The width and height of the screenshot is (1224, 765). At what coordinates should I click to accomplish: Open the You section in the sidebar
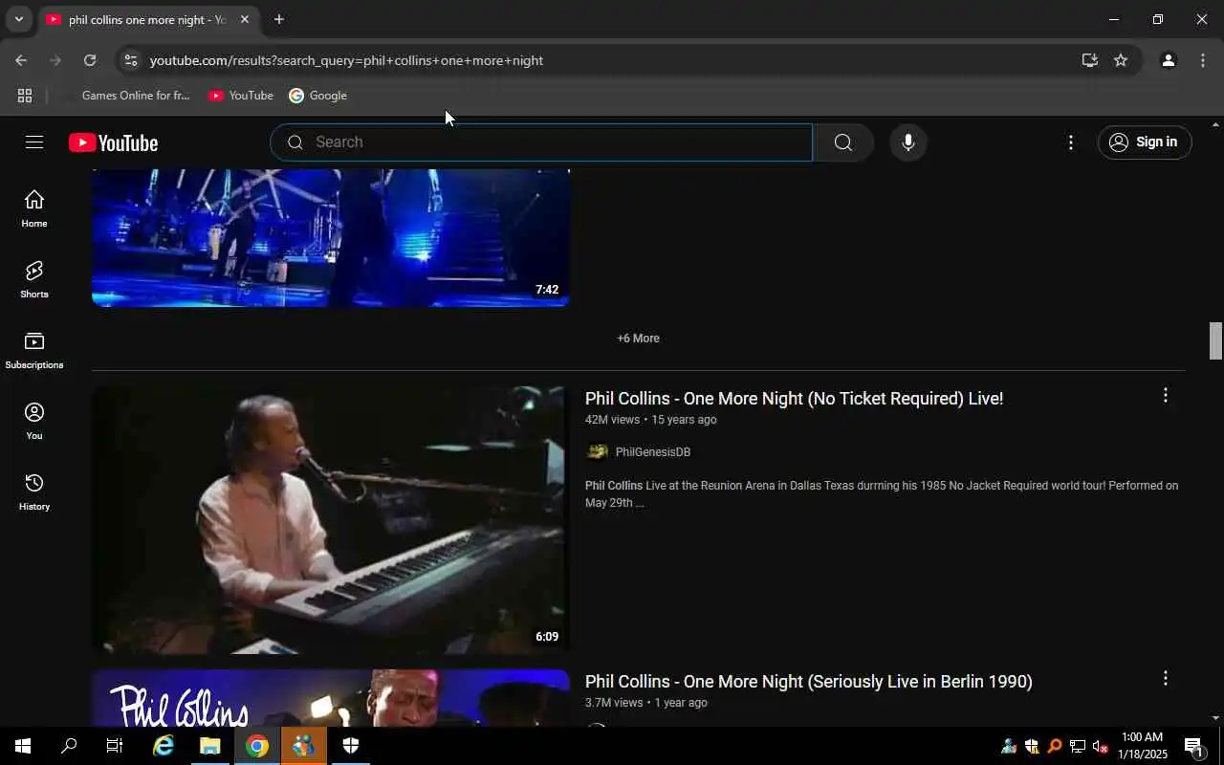pos(34,422)
